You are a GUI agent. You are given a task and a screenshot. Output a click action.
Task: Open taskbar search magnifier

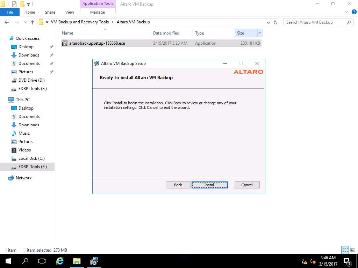[x=25, y=261]
